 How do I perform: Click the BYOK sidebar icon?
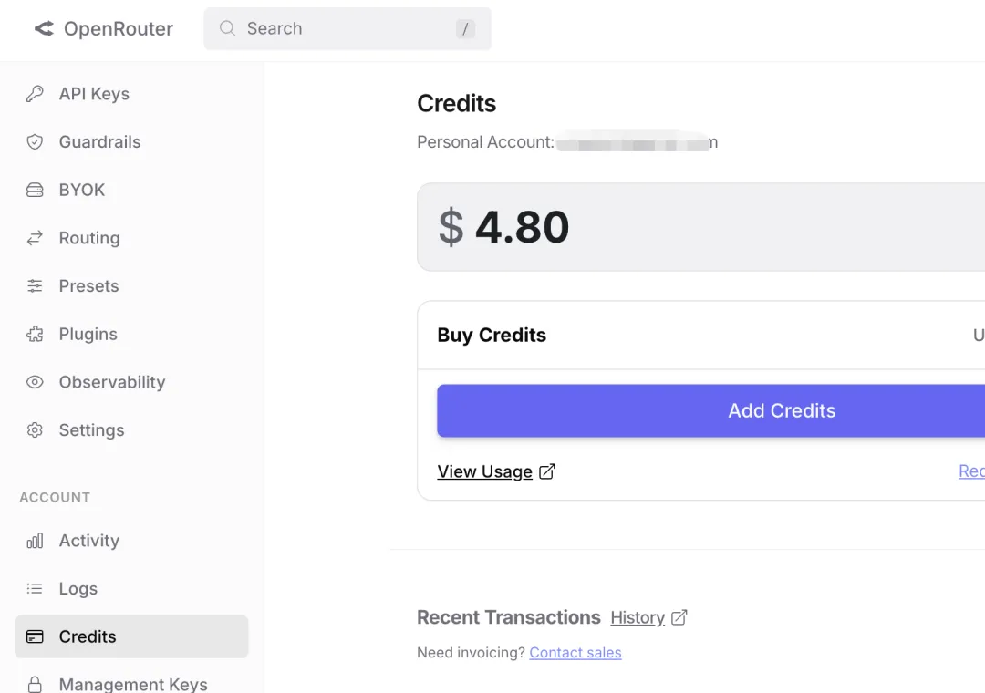point(35,190)
